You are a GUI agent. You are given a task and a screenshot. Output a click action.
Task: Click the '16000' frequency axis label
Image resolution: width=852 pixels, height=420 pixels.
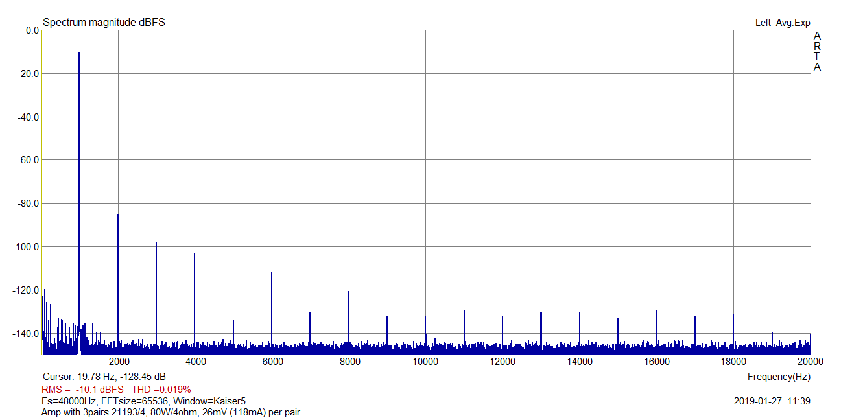(x=657, y=362)
